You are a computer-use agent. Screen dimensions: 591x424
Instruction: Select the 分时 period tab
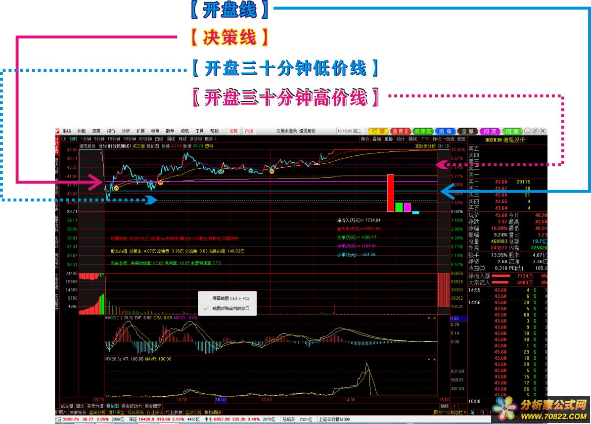pyautogui.click(x=73, y=139)
